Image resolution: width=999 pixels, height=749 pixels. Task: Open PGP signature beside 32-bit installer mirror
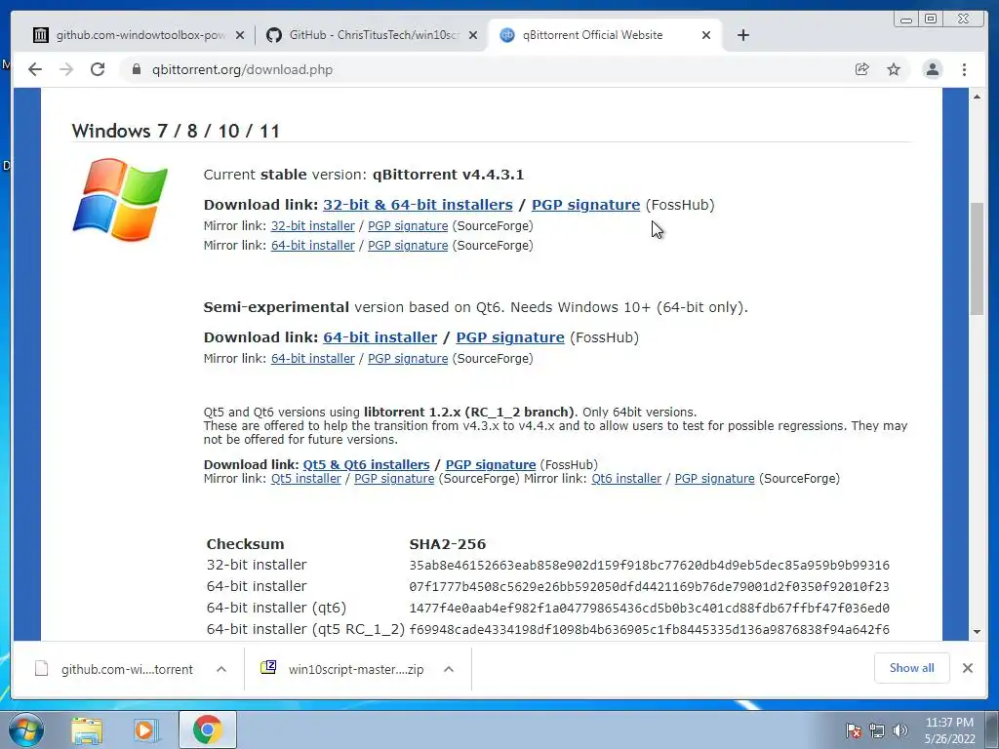click(408, 226)
